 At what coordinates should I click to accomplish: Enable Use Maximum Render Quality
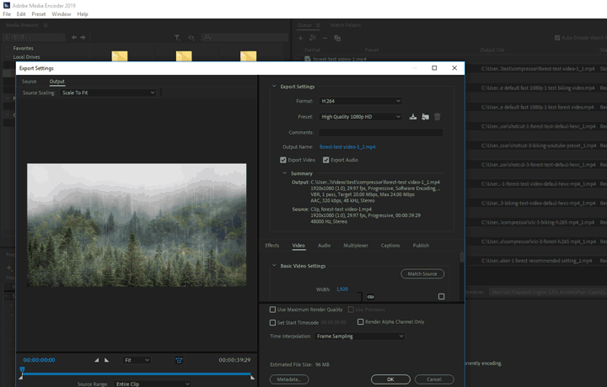272,310
